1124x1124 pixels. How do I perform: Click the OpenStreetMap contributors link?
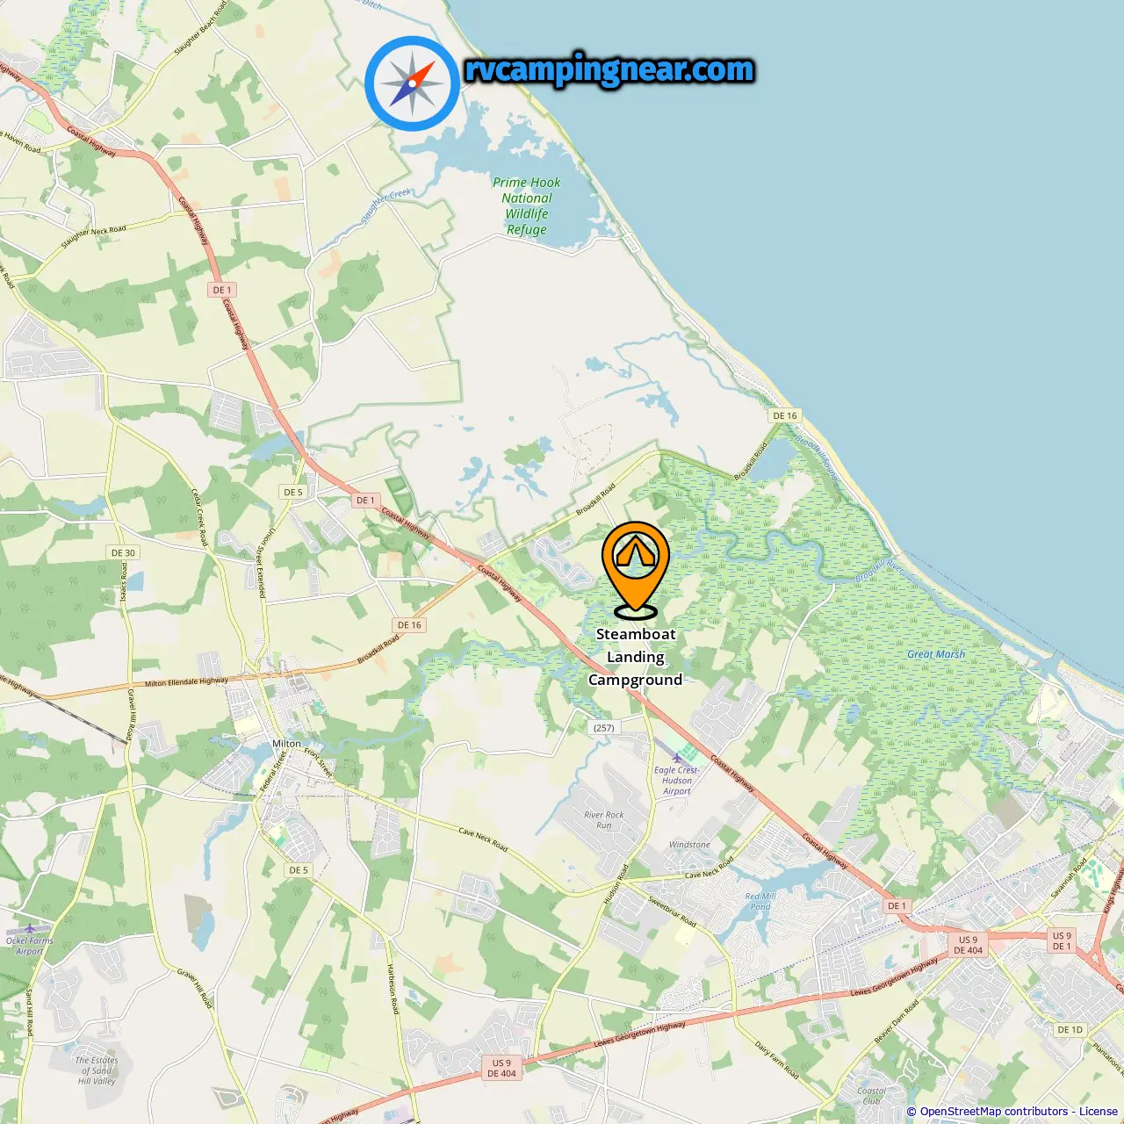point(994,1112)
